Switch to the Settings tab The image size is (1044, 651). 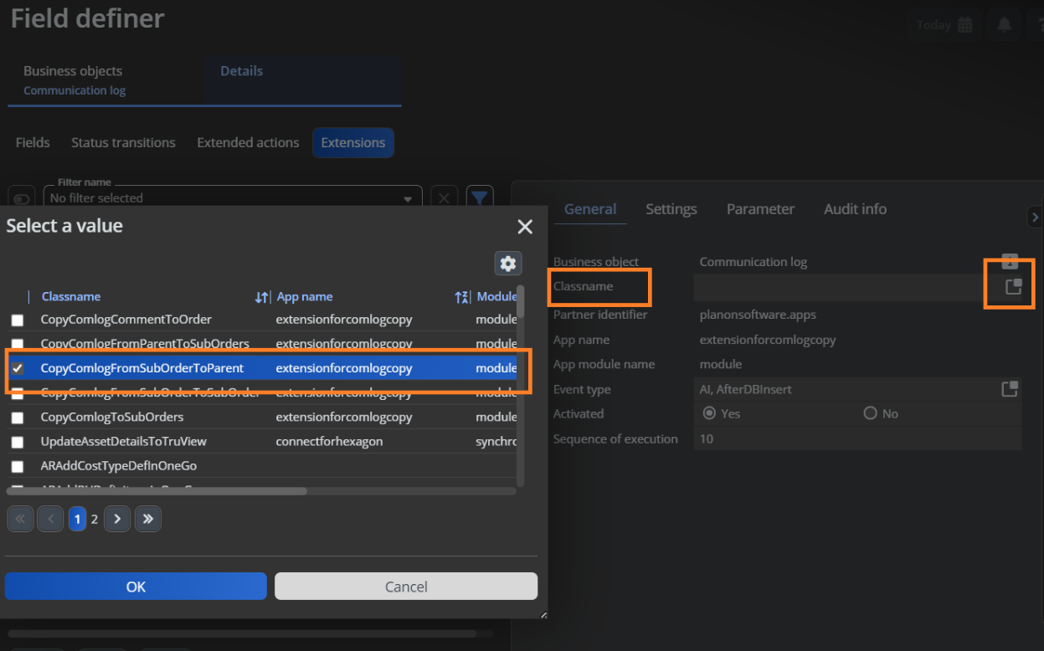(x=671, y=209)
